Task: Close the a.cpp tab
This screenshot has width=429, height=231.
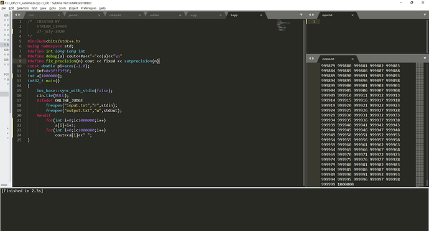Action: pyautogui.click(x=221, y=16)
